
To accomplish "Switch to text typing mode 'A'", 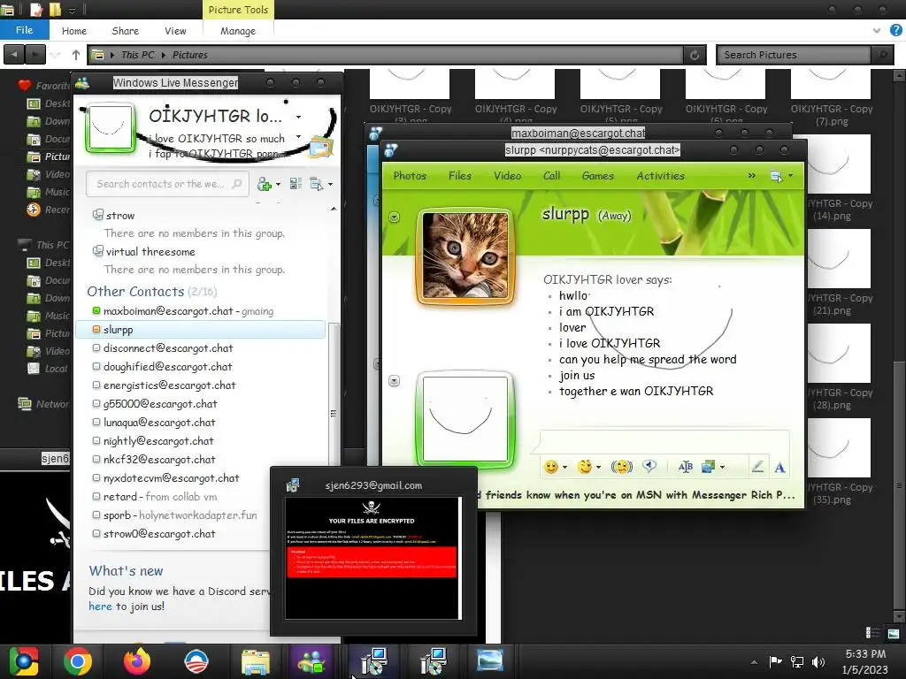I will [x=779, y=467].
